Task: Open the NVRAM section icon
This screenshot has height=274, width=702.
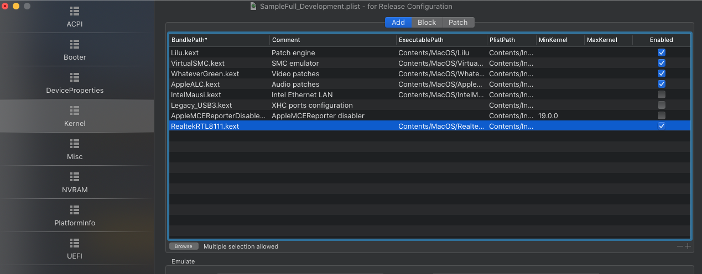Action: (75, 177)
